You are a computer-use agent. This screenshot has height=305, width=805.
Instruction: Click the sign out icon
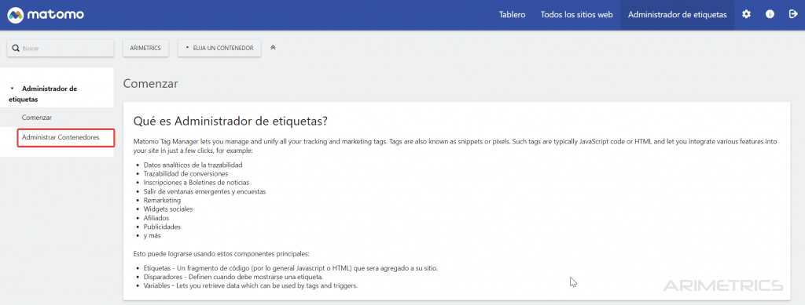tap(792, 14)
